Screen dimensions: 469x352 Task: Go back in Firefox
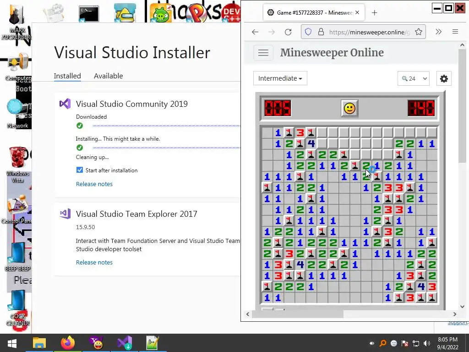pyautogui.click(x=255, y=32)
